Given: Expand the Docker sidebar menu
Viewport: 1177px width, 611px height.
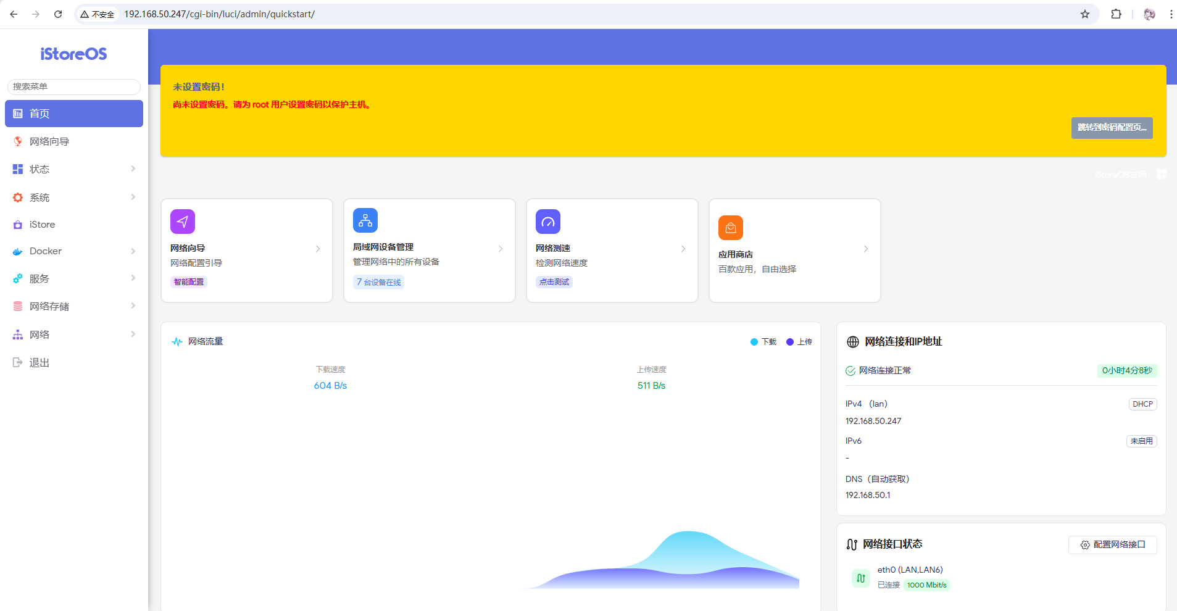Looking at the screenshot, I should (74, 251).
